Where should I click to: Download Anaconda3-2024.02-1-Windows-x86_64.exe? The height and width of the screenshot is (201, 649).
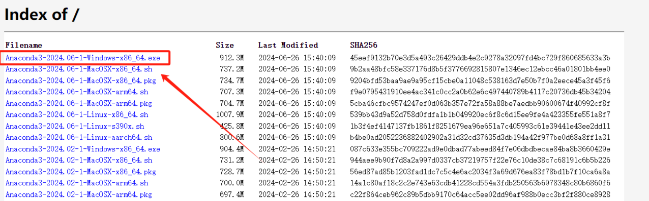(83, 149)
